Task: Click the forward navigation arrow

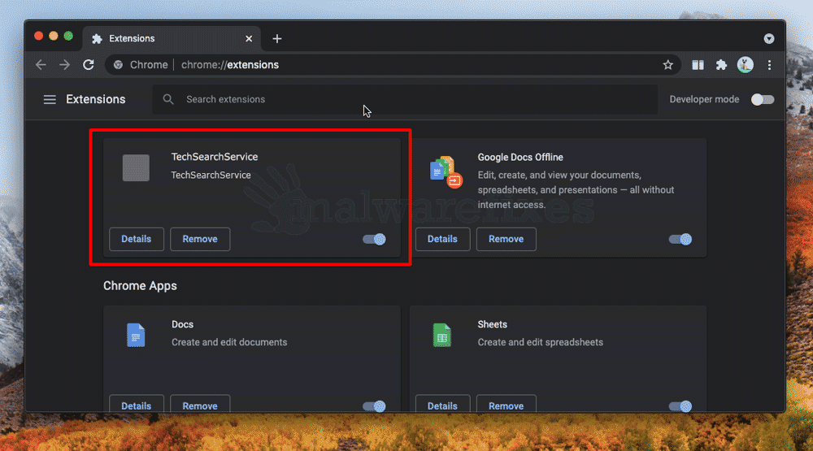Action: (x=64, y=65)
